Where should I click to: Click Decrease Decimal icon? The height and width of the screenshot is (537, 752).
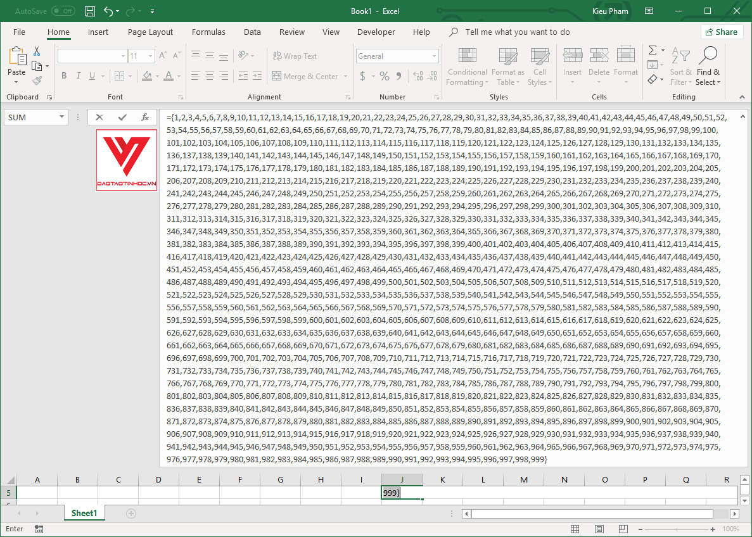[x=432, y=76]
